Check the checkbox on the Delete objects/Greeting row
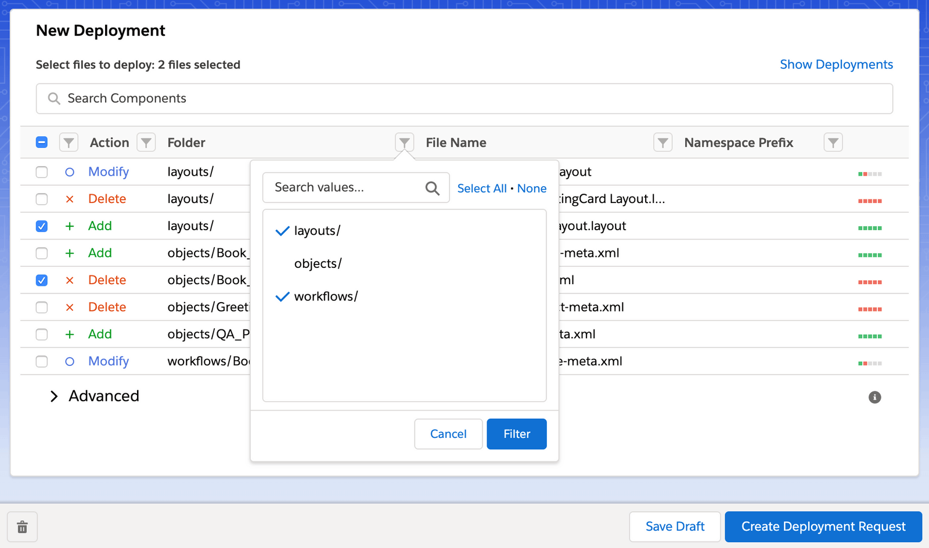Image resolution: width=929 pixels, height=548 pixels. tap(41, 307)
